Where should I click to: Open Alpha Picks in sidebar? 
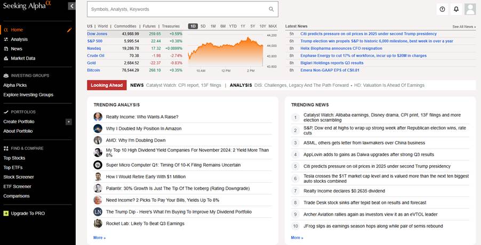click(15, 85)
